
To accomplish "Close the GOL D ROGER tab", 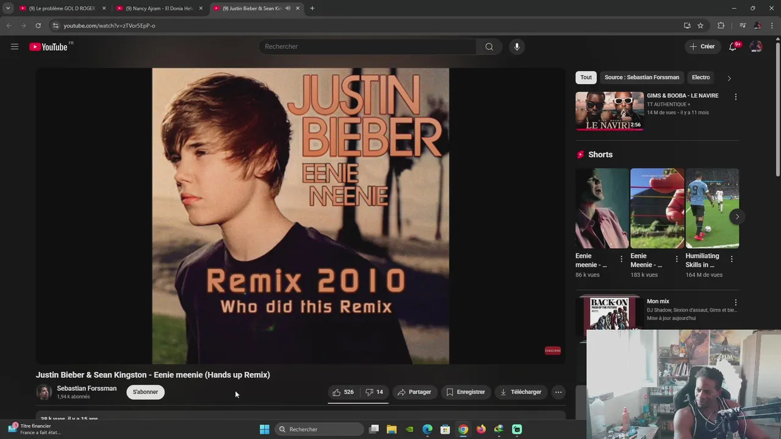I will click(x=104, y=9).
